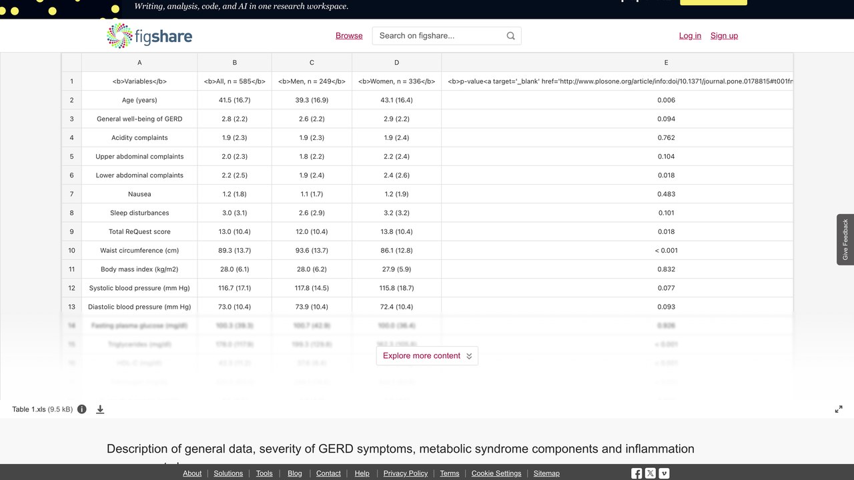The image size is (854, 480).
Task: Open the Help footer link
Action: [362, 473]
